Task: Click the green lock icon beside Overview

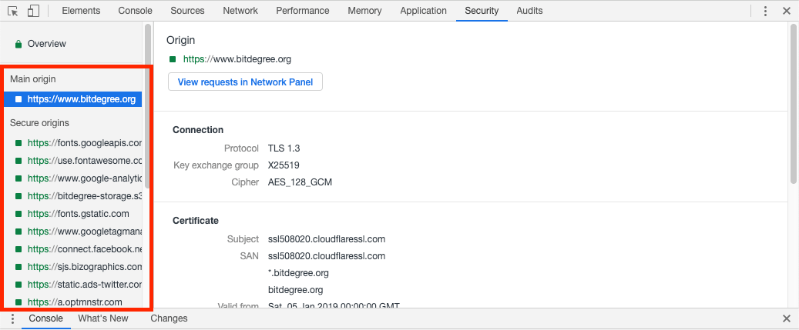Action: coord(18,45)
